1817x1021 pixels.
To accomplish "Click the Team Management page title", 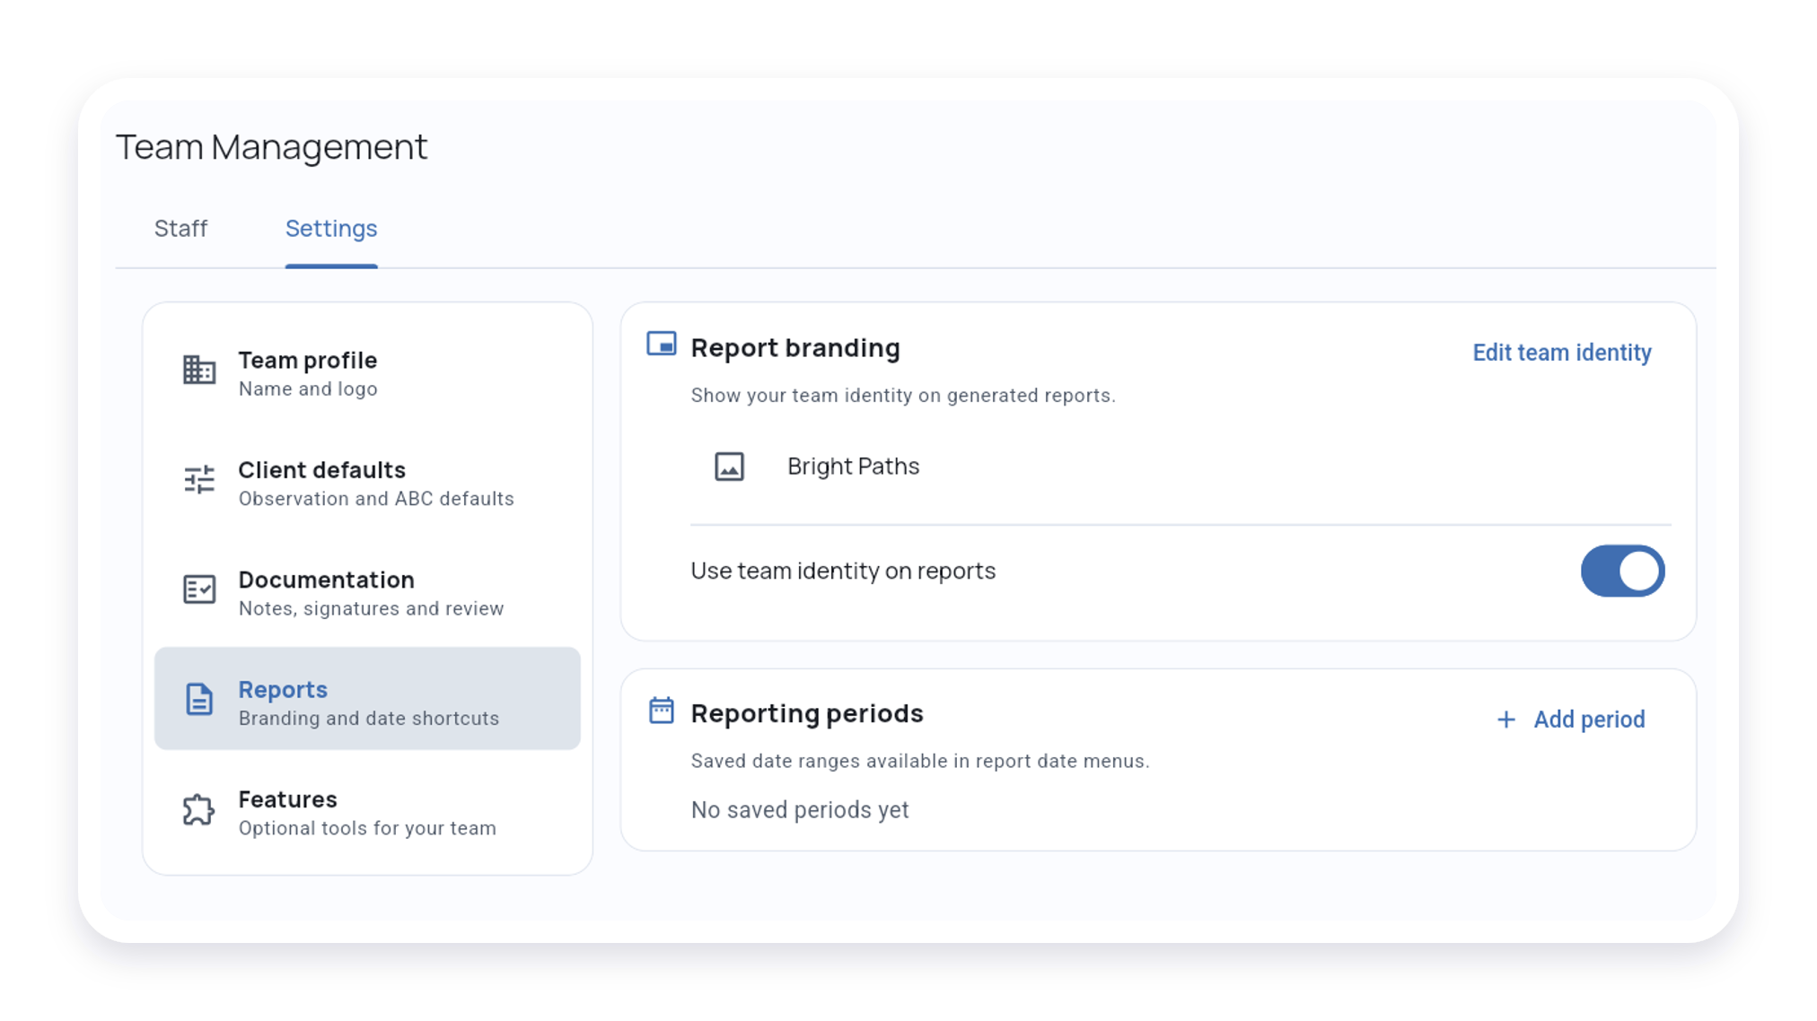I will click(x=271, y=146).
